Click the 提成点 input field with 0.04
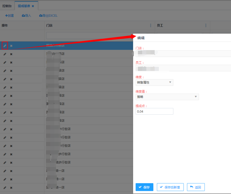This screenshot has width=231, height=194. coord(154,111)
